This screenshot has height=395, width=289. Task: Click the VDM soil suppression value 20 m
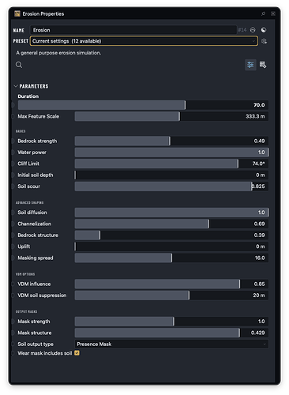click(x=259, y=295)
